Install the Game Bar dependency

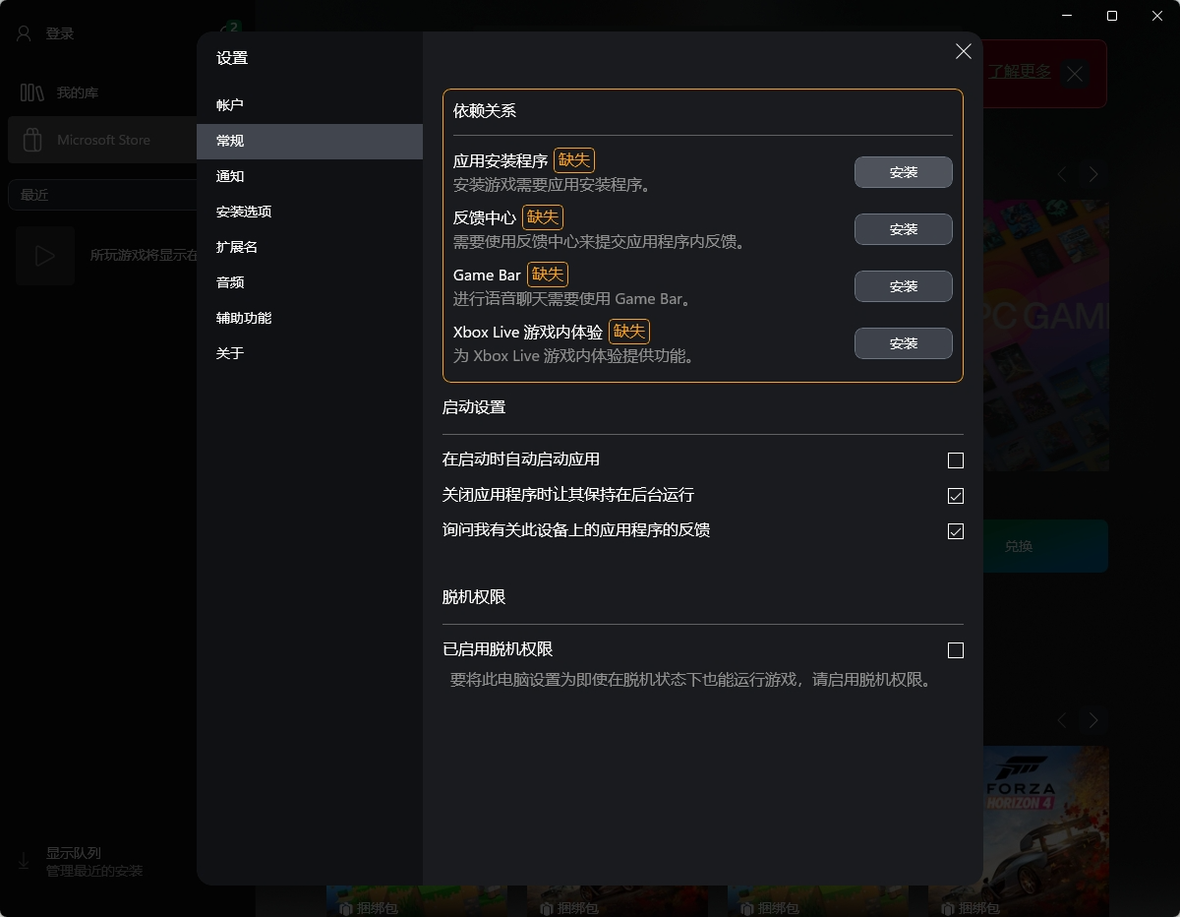click(x=903, y=286)
